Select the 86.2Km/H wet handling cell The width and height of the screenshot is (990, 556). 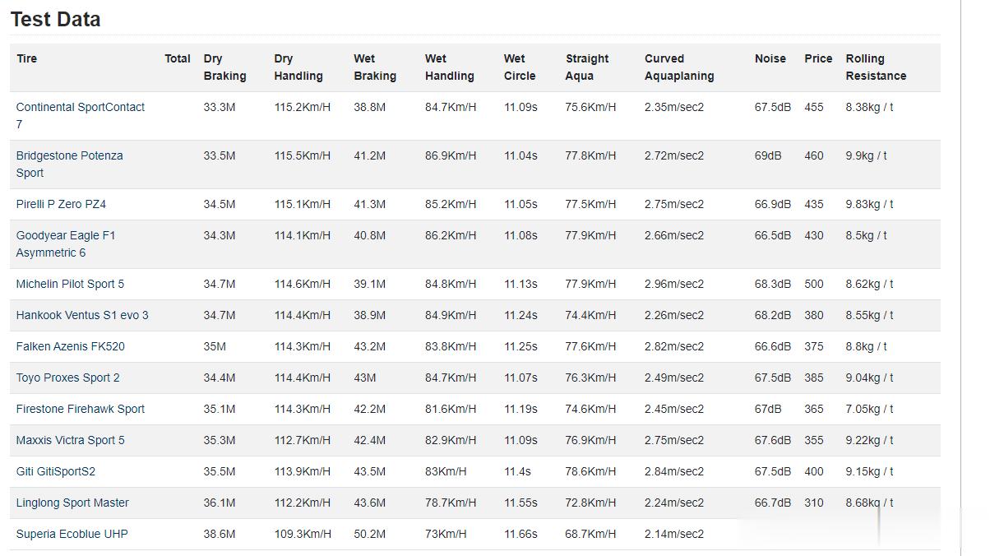451,235
